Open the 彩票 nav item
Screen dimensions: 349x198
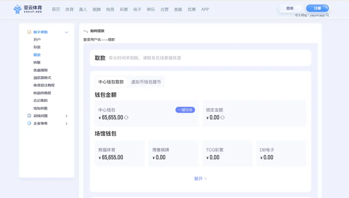tap(124, 9)
